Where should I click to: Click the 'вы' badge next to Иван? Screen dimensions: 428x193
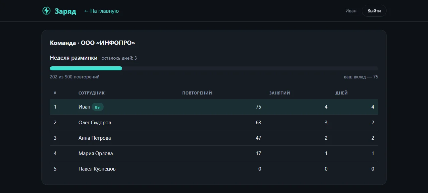[98, 107]
